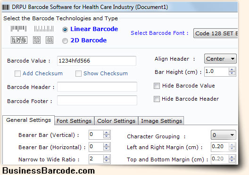Click the Barcode Header input field
This screenshot has height=175, width=249.
point(97,87)
